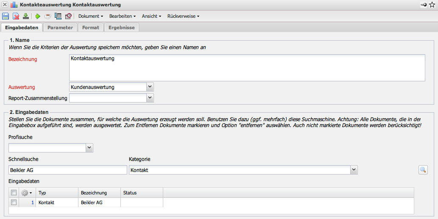Click the coffee cup toolbar icon
The height and width of the screenshot is (219, 438).
click(x=48, y=16)
